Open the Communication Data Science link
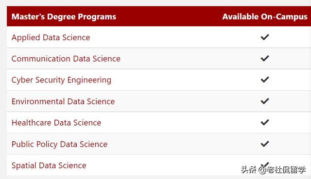The image size is (311, 179). click(x=66, y=59)
